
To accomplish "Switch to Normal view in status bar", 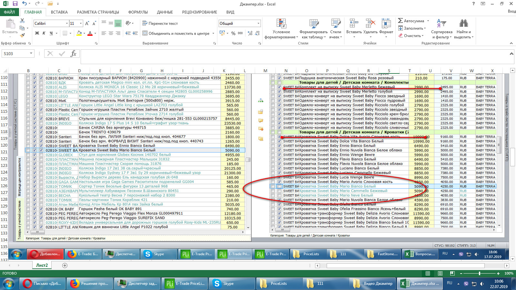I will coord(428,273).
